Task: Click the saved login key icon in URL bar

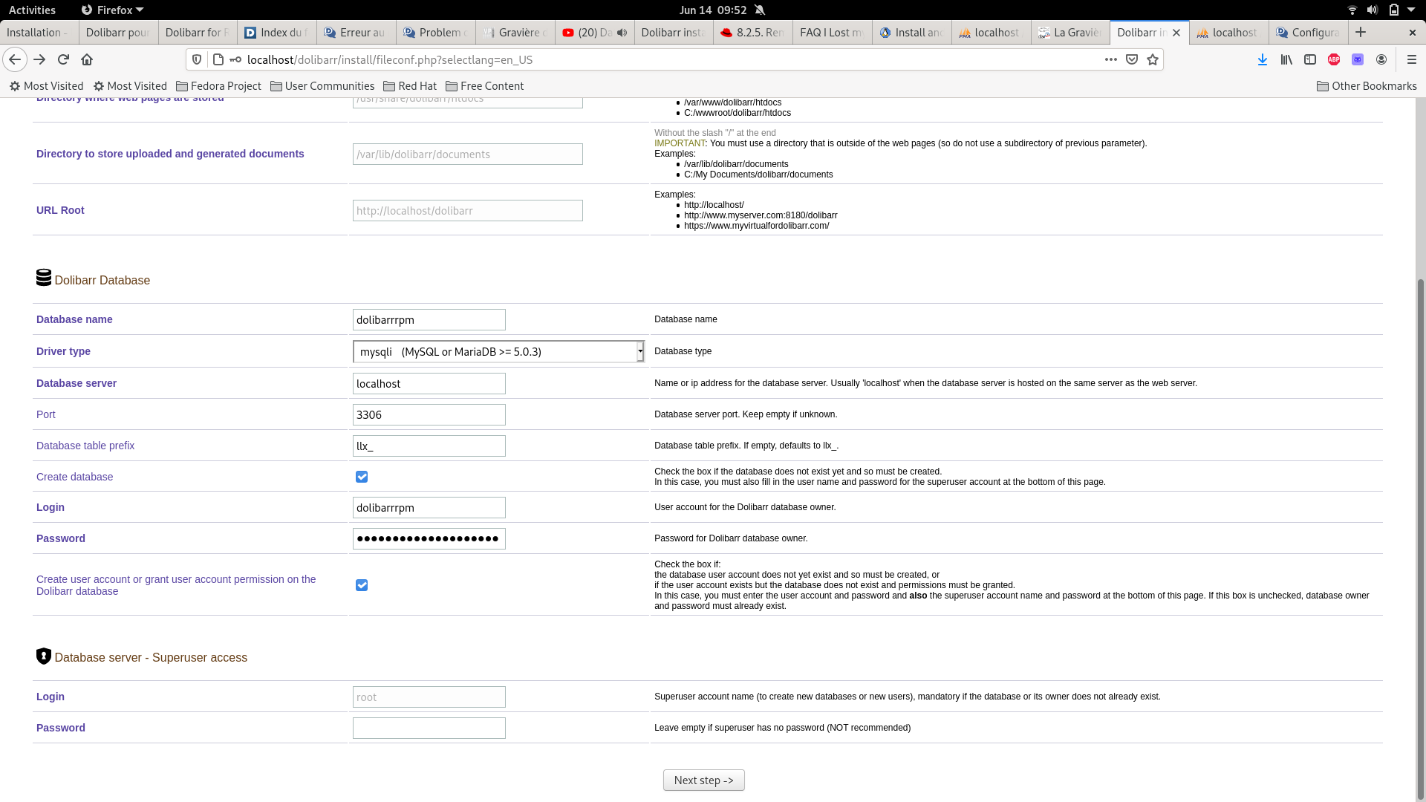Action: pyautogui.click(x=235, y=59)
